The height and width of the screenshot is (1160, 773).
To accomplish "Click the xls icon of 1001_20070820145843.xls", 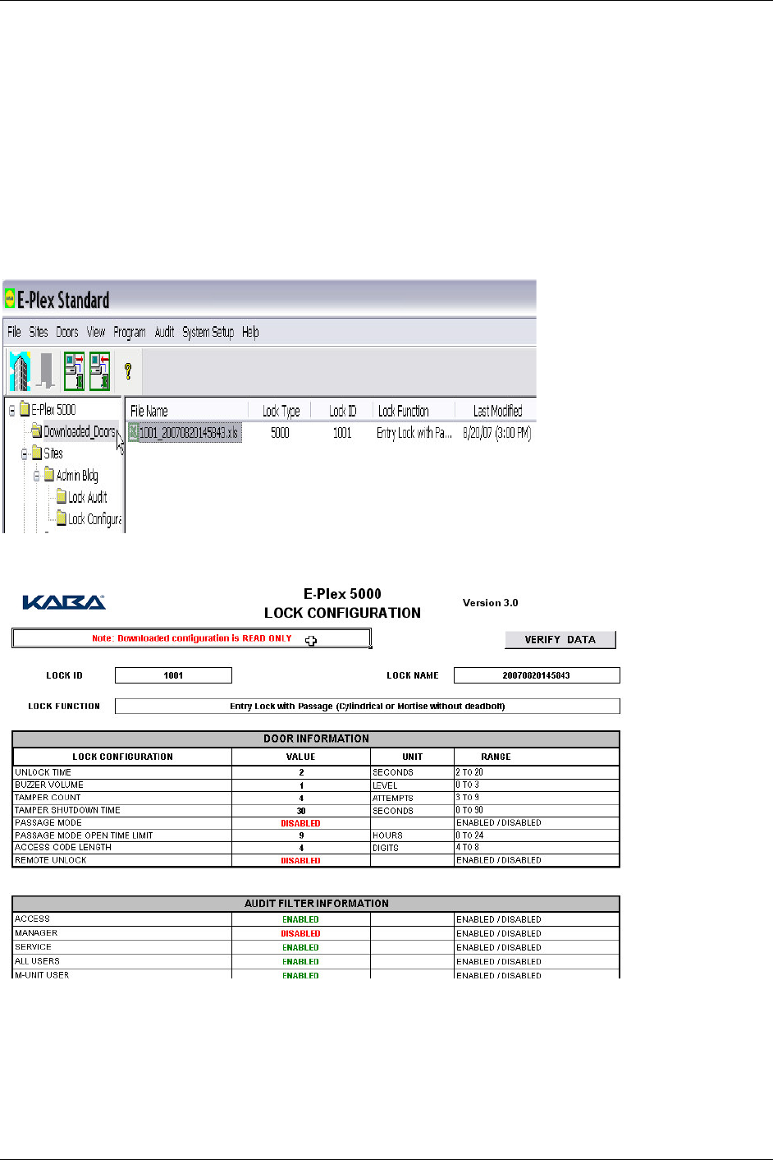I will (x=133, y=432).
